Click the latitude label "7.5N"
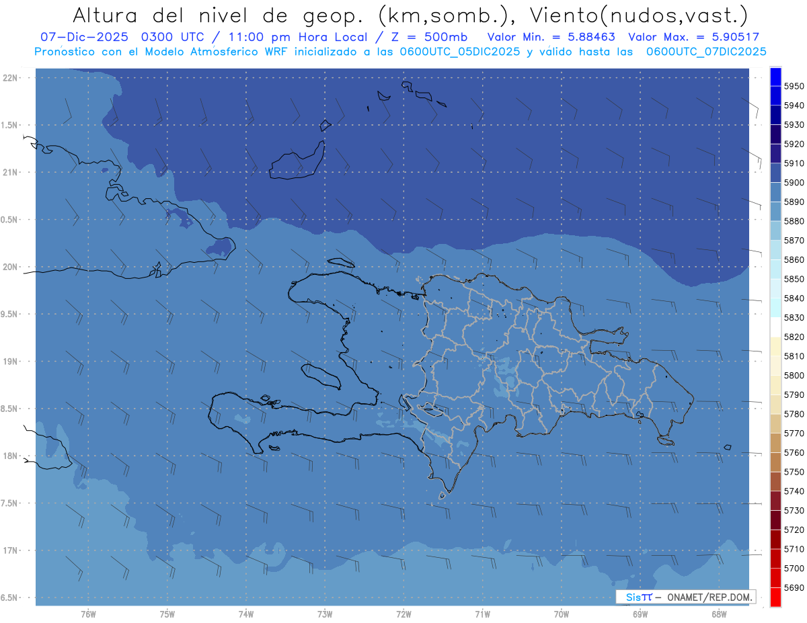Image resolution: width=807 pixels, height=623 pixels. pyautogui.click(x=10, y=503)
